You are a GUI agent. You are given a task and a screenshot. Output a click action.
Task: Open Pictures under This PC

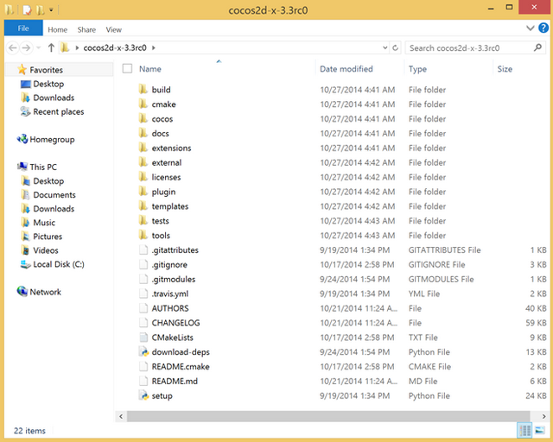point(48,237)
